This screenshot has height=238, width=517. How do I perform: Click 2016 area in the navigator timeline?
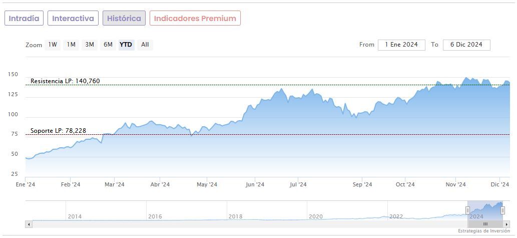click(x=155, y=216)
